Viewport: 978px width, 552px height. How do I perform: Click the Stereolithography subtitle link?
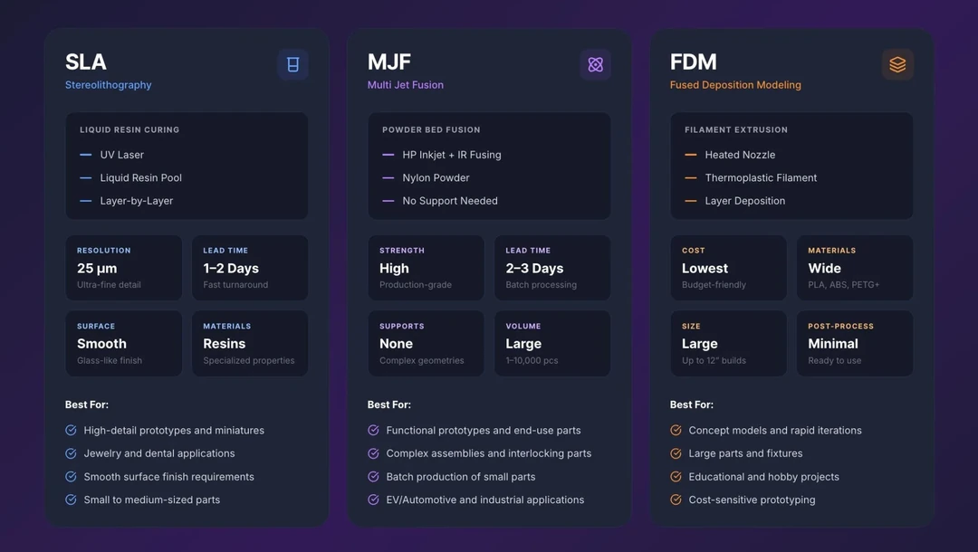[108, 85]
